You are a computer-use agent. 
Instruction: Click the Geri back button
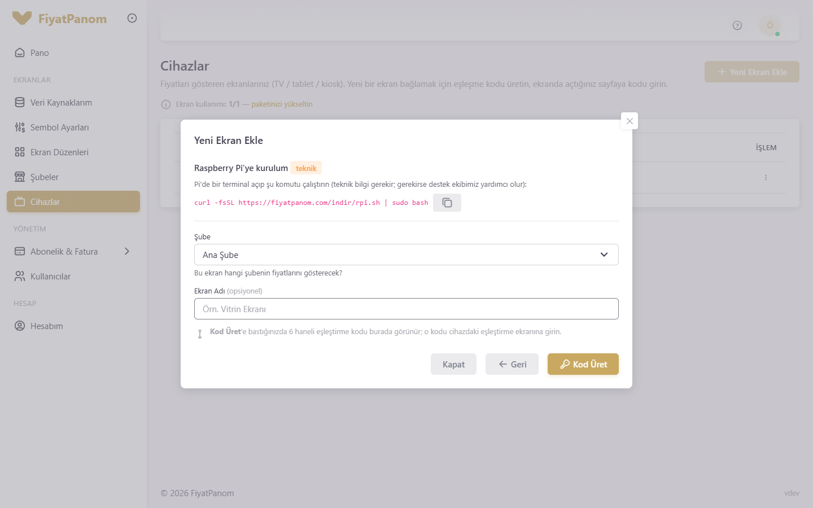pyautogui.click(x=512, y=364)
